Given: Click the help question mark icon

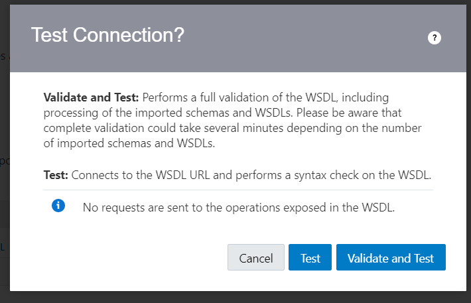Looking at the screenshot, I should pos(435,38).
